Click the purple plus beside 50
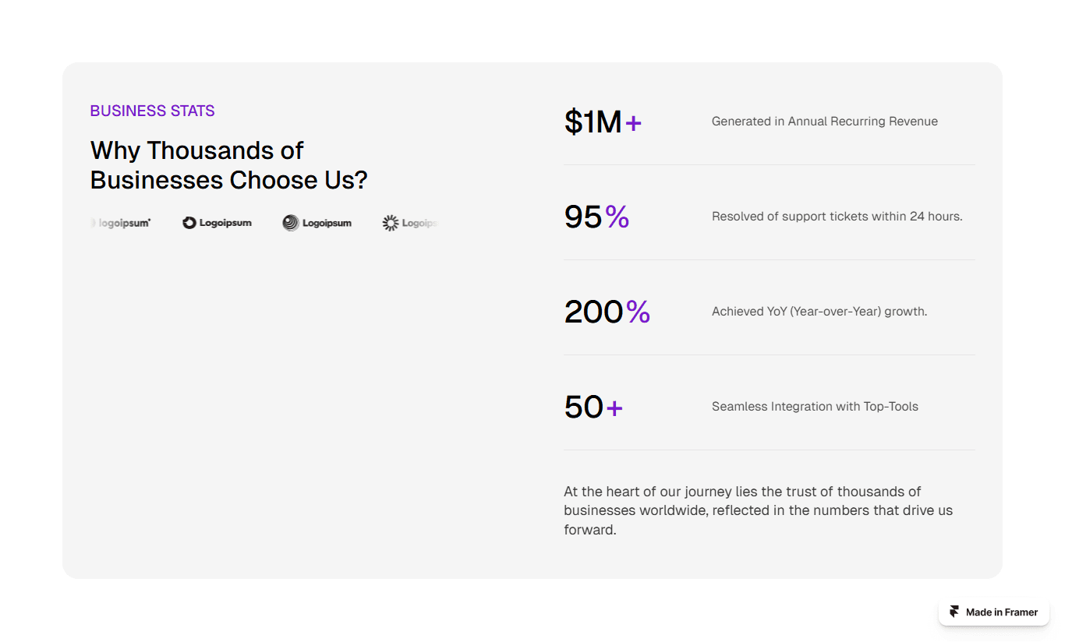Viewport: 1065px width, 642px height. (x=614, y=407)
